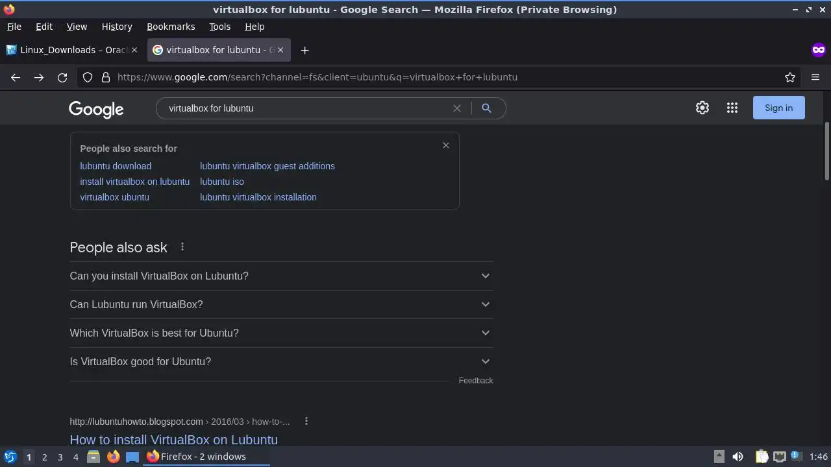Go forward with the forward arrow

coord(39,77)
